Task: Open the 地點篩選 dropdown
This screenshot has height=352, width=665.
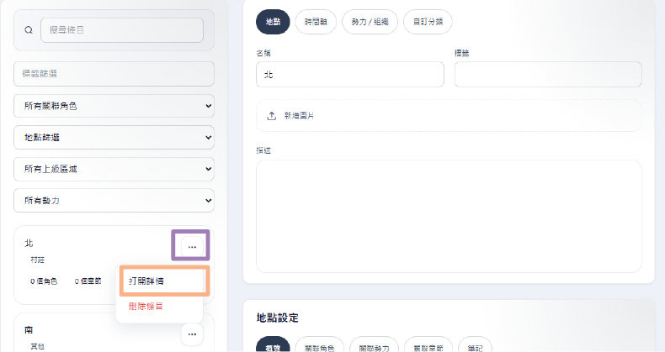Action: (114, 138)
